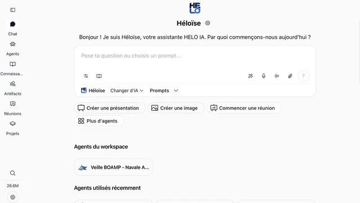
Task: Open the Agents section in sidebar
Action: point(12,48)
